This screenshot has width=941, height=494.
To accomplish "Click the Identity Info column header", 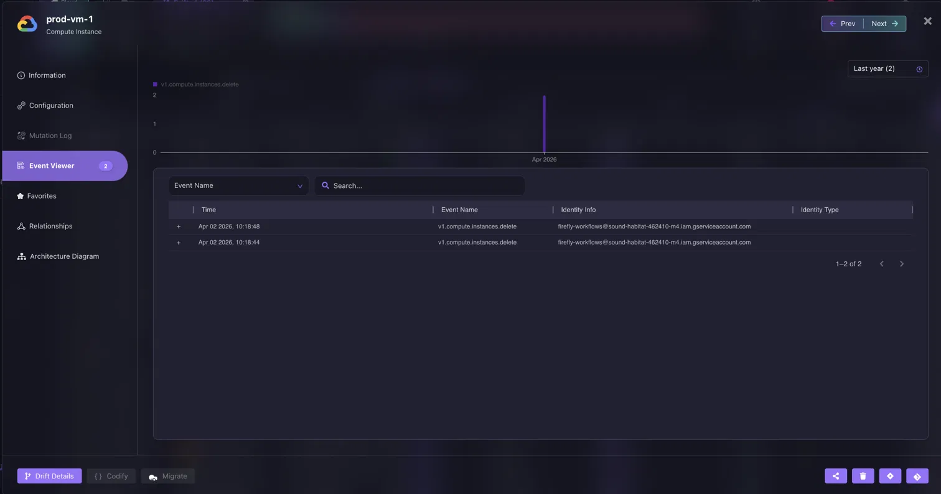I will 578,210.
